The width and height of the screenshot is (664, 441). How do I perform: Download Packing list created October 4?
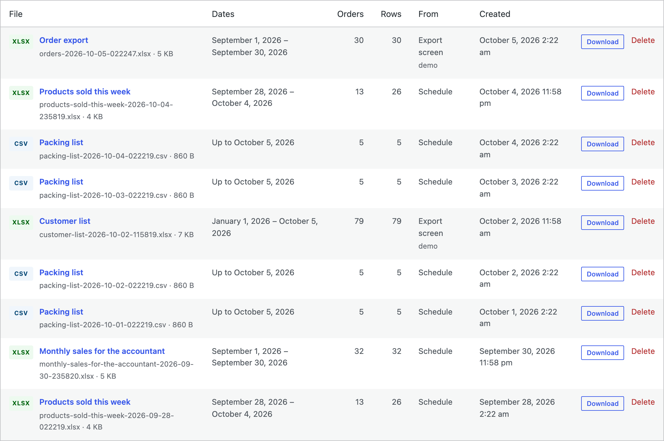pos(602,144)
